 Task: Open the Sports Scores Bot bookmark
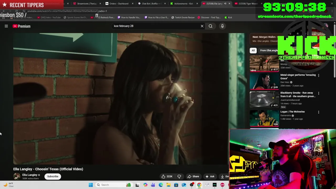(x=75, y=18)
